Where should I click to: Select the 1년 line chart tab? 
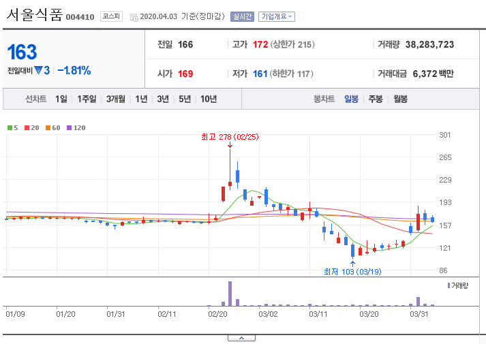point(141,99)
